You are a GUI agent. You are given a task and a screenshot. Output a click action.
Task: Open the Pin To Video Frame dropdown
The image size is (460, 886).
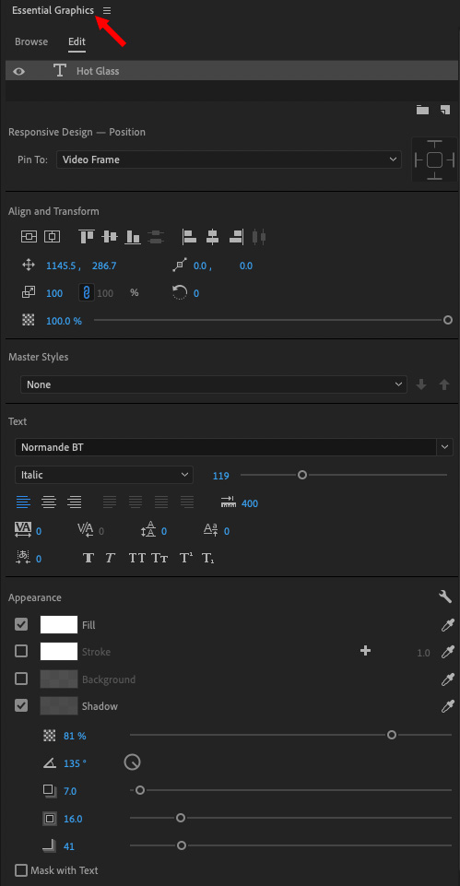[x=229, y=159]
